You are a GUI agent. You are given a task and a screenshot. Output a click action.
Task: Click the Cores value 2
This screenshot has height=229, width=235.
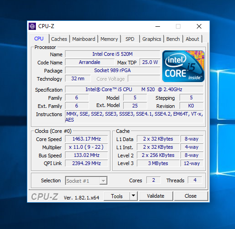154,180
